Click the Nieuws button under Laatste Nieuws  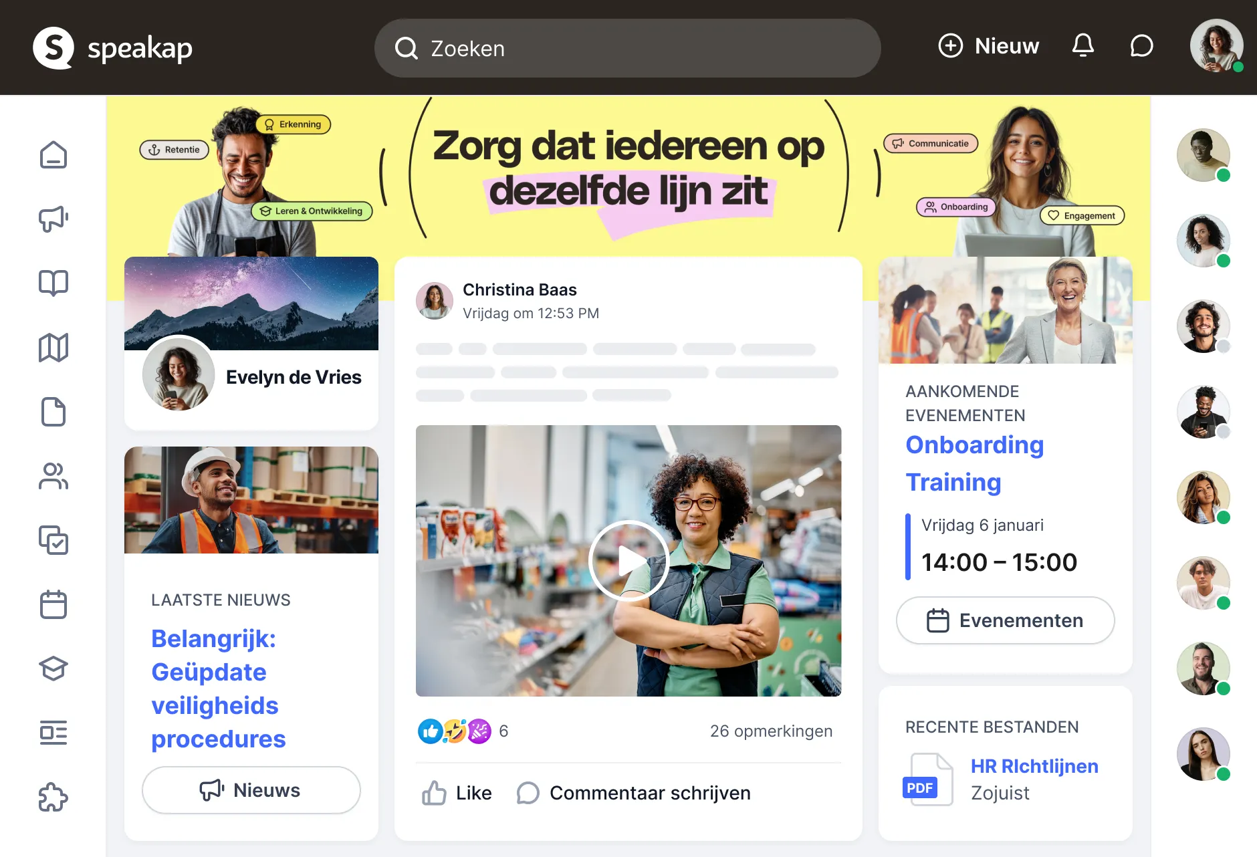coord(251,790)
